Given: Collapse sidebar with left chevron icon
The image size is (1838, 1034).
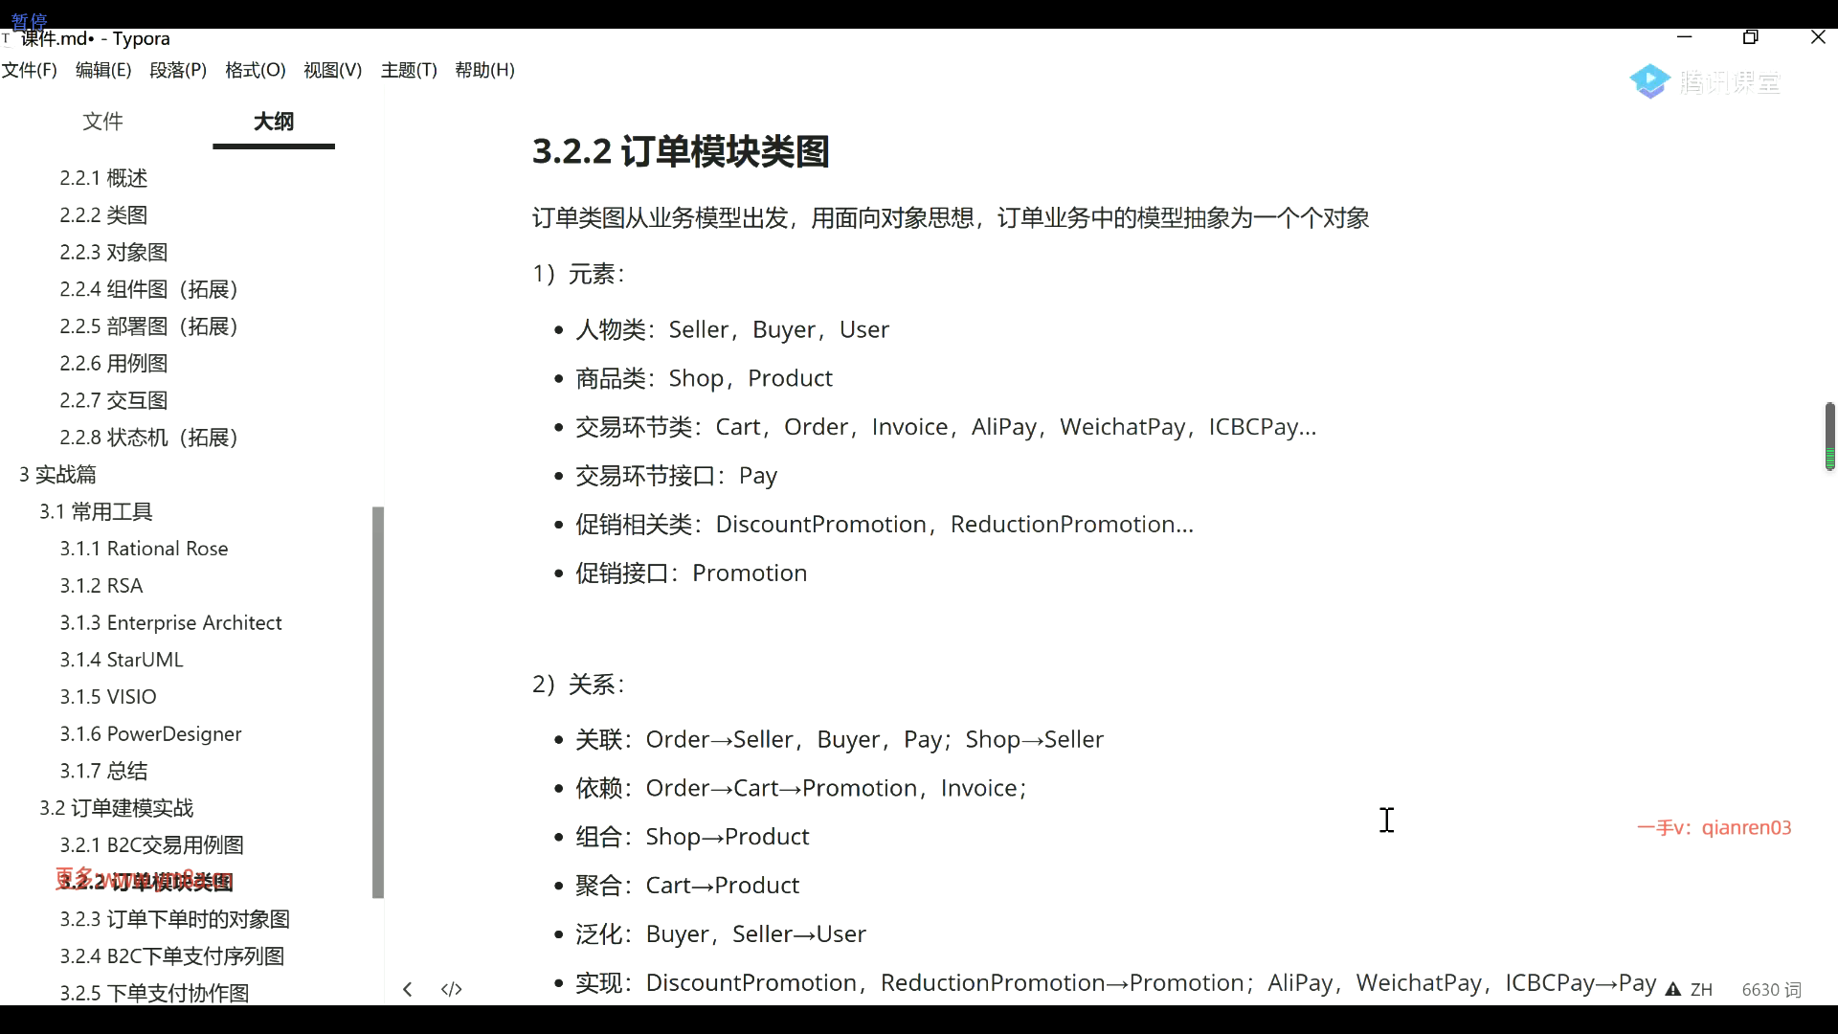Looking at the screenshot, I should pos(408,989).
